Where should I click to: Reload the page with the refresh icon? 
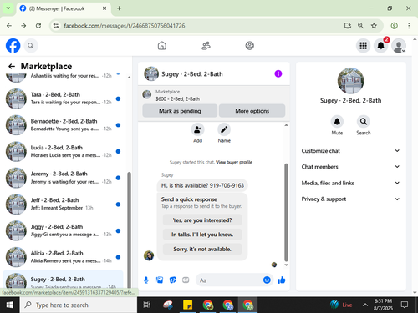pos(38,26)
